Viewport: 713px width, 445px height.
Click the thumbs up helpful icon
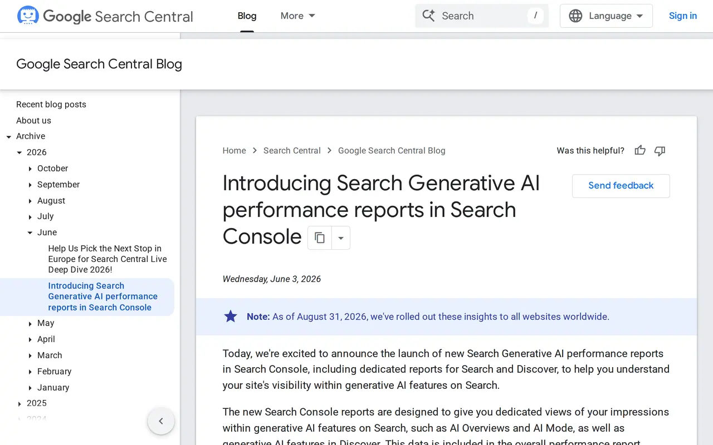pos(640,151)
